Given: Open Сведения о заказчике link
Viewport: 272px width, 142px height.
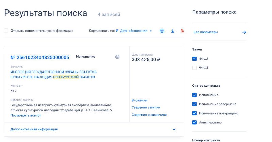Looking at the screenshot, I should [x=149, y=115].
